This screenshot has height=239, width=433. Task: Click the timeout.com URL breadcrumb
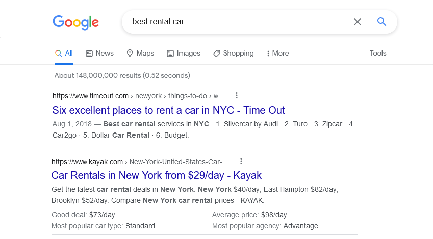tap(90, 96)
